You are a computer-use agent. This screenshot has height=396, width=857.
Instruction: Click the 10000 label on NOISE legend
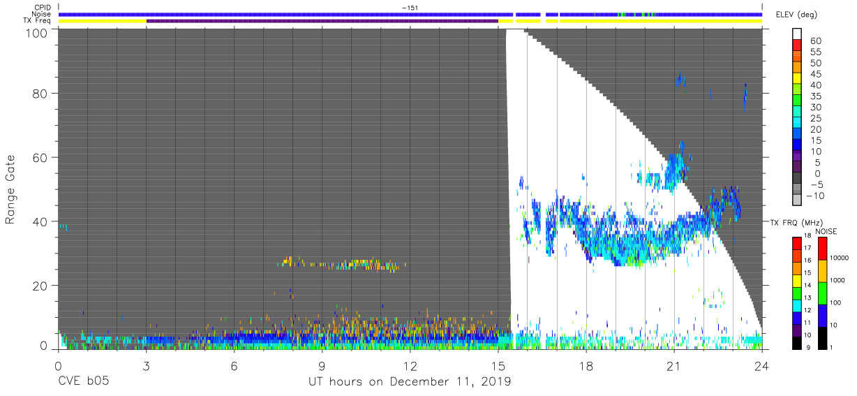click(840, 258)
